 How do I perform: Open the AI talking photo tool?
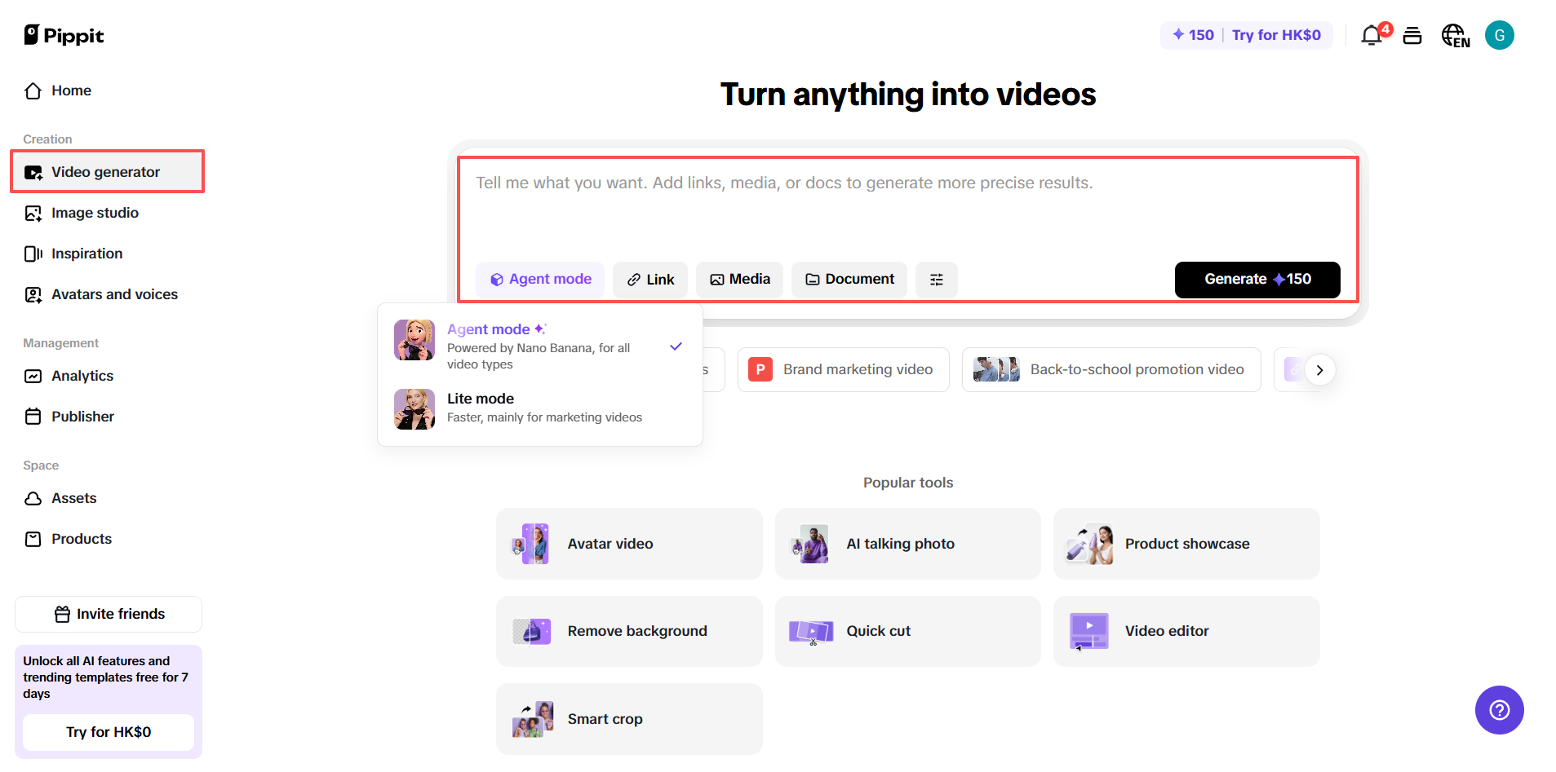pos(907,544)
